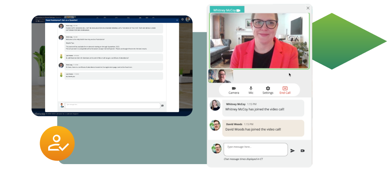Open profile avatar in Labroots window header
The width and height of the screenshot is (389, 175).
coord(188,19)
